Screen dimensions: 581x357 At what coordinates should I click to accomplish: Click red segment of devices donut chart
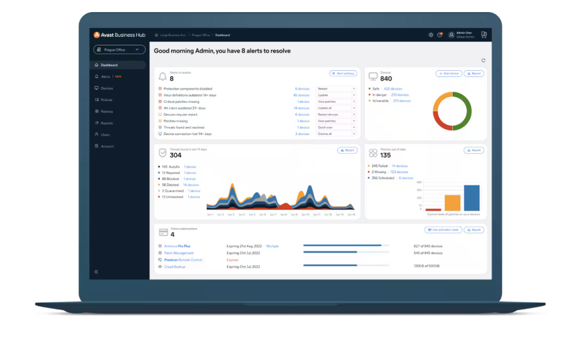(439, 124)
